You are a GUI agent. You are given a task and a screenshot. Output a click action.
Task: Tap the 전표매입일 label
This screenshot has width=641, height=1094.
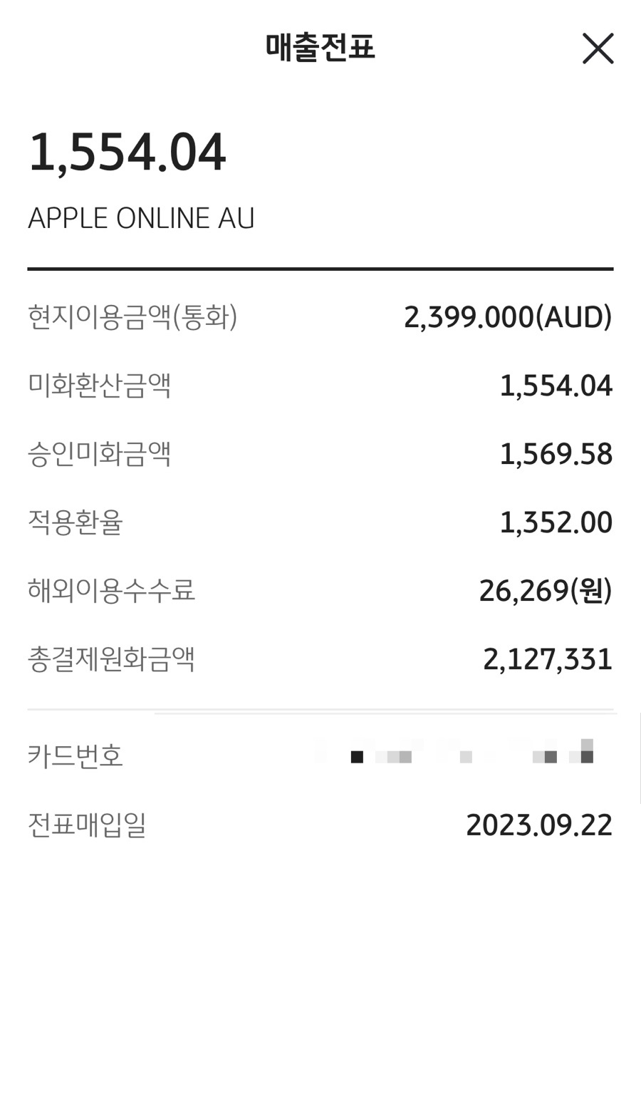(87, 825)
